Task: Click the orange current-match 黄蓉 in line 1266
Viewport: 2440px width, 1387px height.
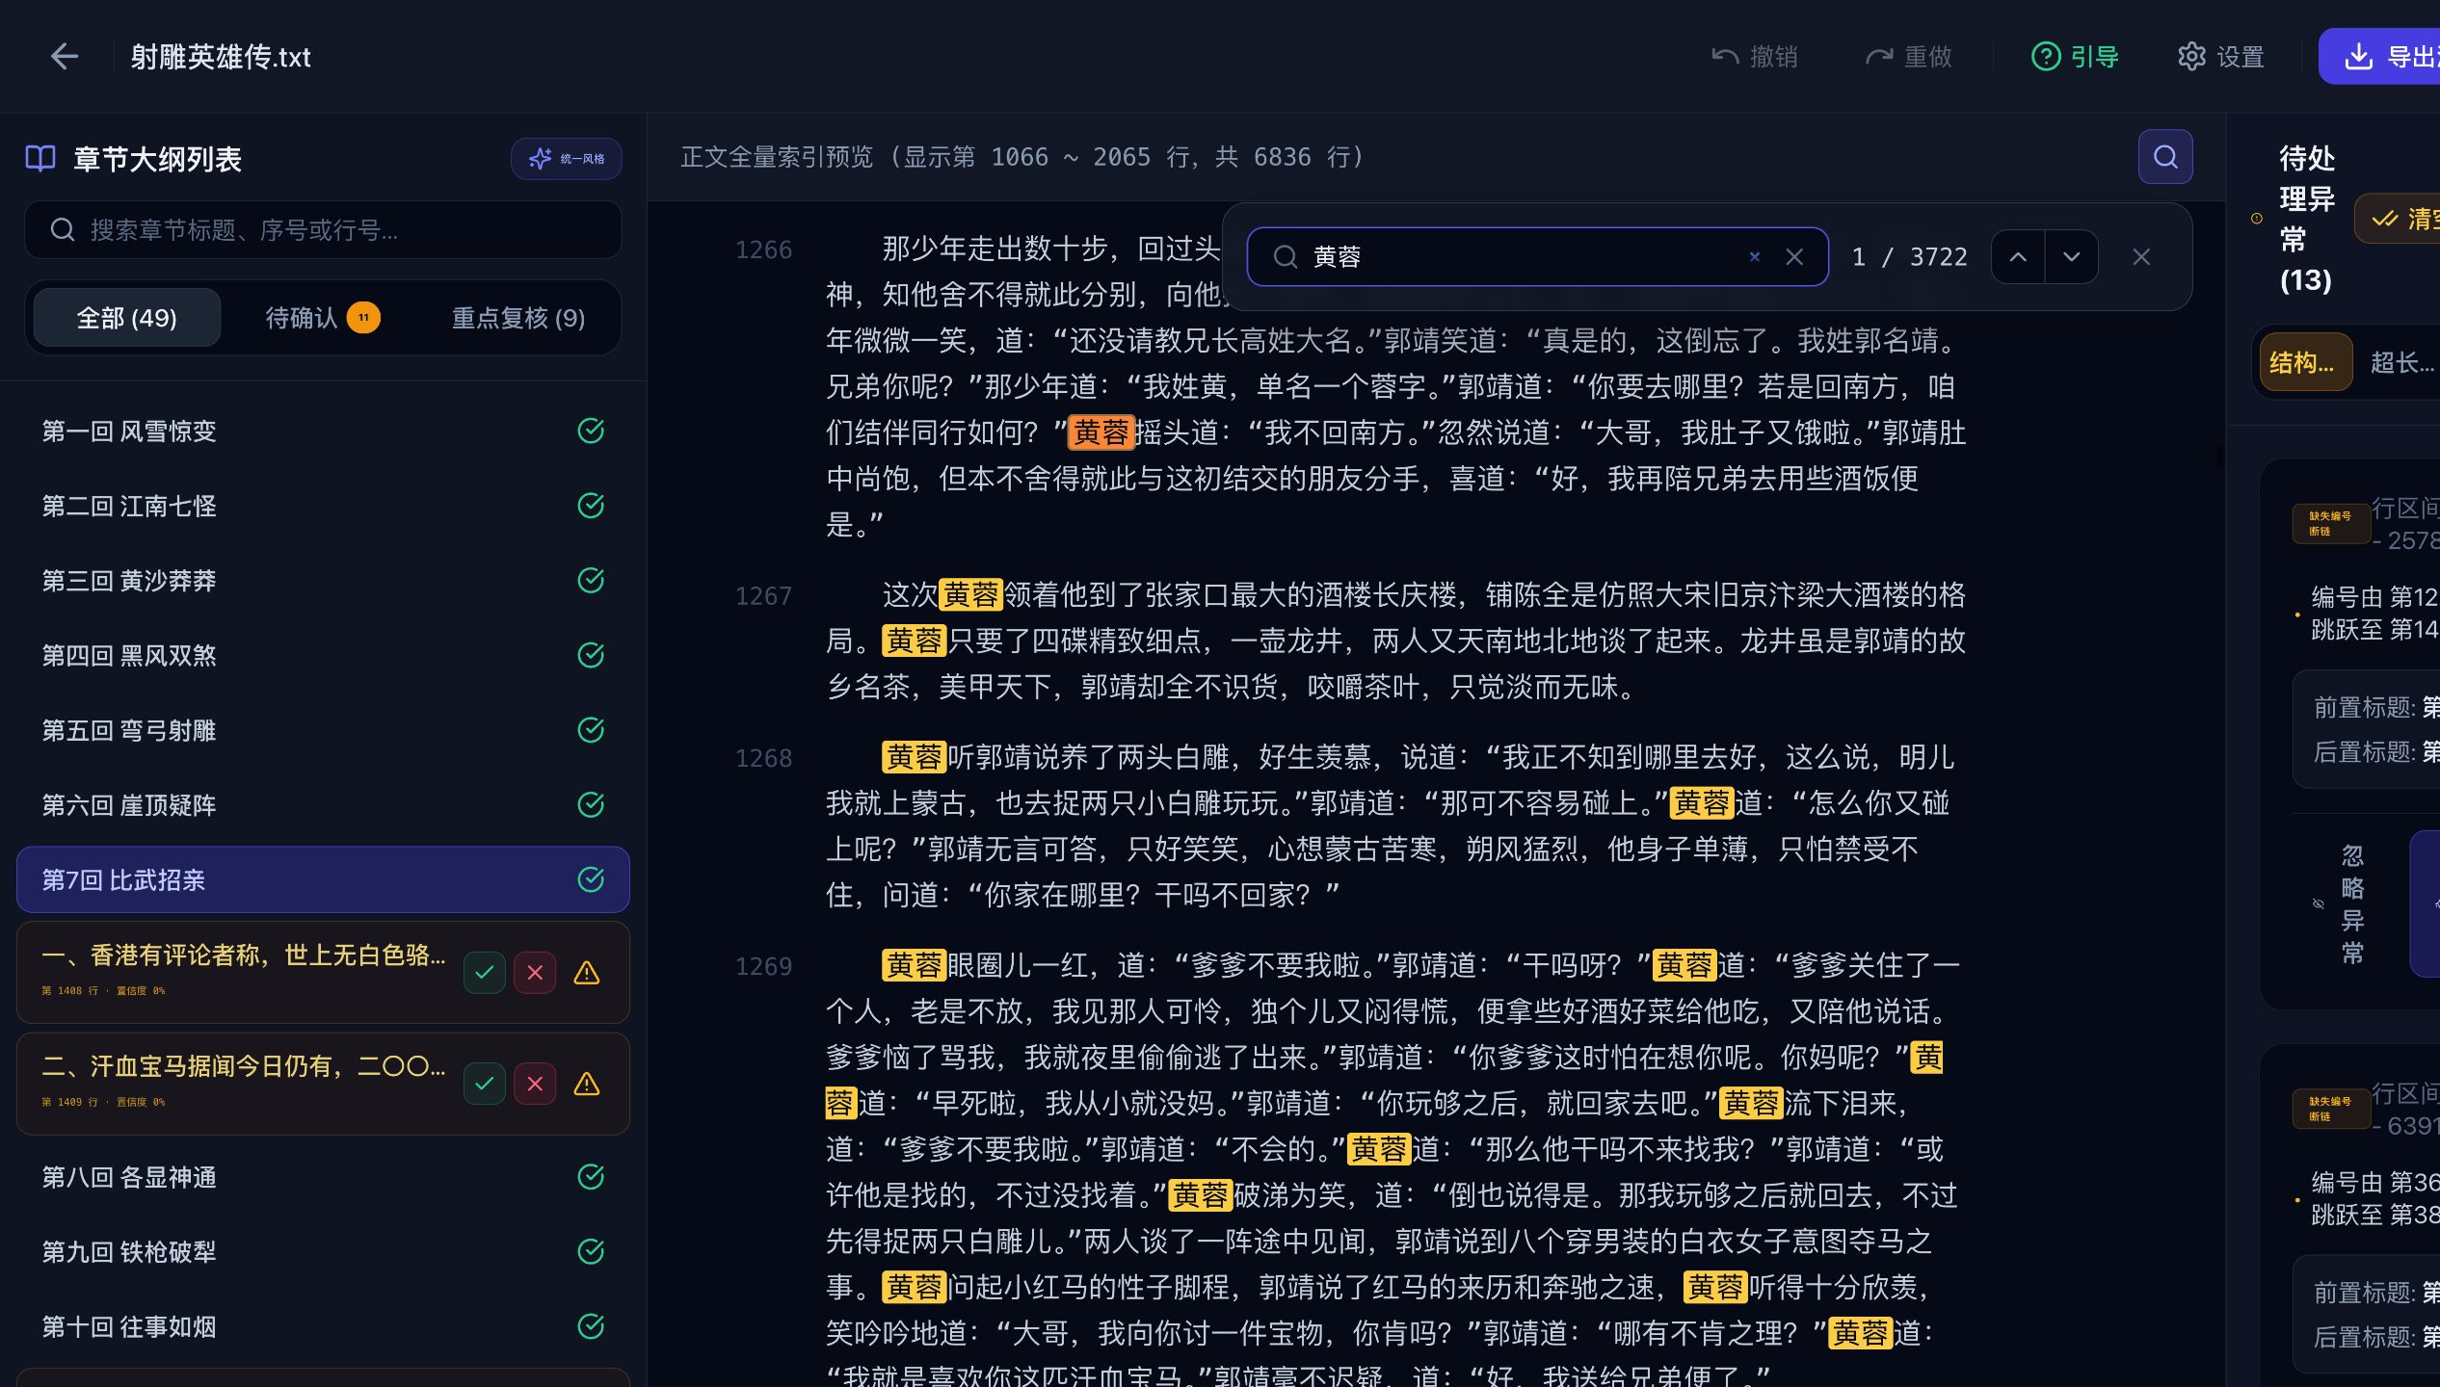Action: tap(1101, 432)
